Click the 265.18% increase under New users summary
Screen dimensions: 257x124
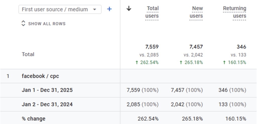click(x=191, y=63)
